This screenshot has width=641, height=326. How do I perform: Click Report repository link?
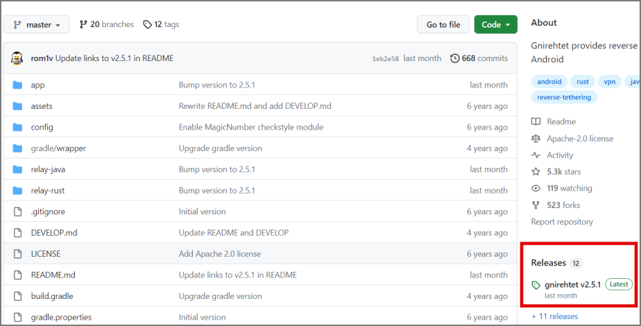point(562,222)
